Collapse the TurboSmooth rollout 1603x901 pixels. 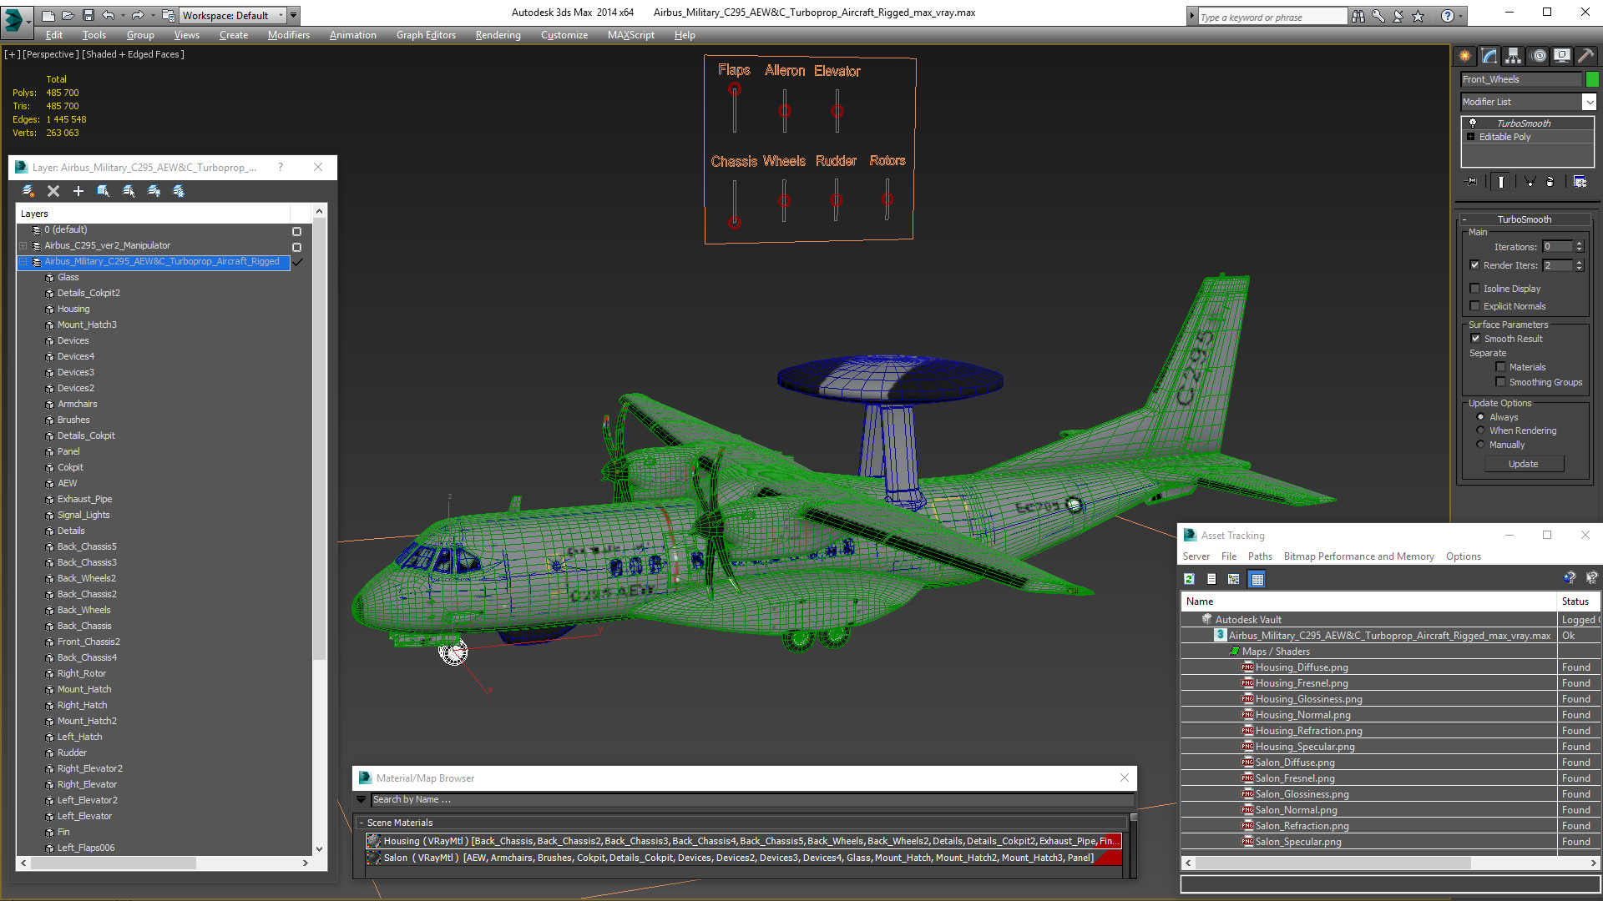[x=1524, y=219]
